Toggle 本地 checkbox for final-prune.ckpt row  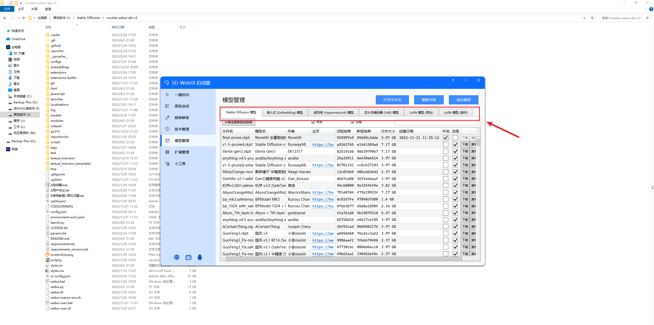click(446, 138)
